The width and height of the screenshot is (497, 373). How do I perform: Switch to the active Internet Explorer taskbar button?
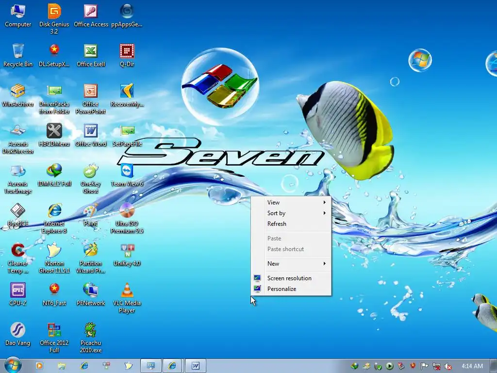[172, 366]
